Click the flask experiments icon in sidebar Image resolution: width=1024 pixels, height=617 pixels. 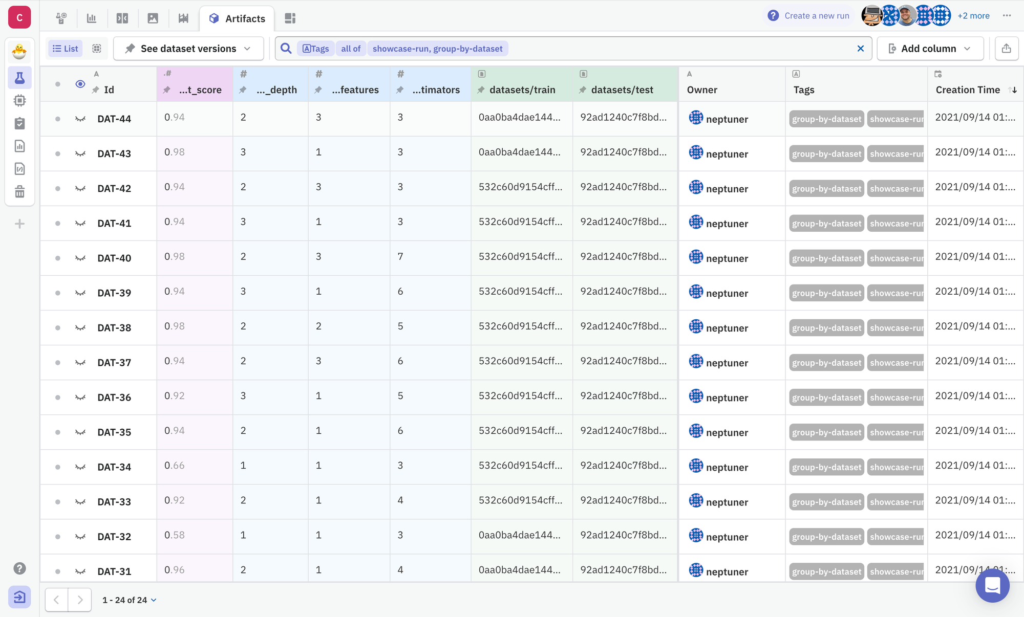click(x=19, y=78)
